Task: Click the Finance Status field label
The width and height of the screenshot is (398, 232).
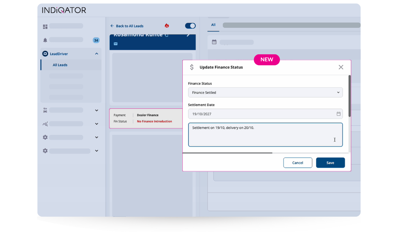Action: coord(200,84)
